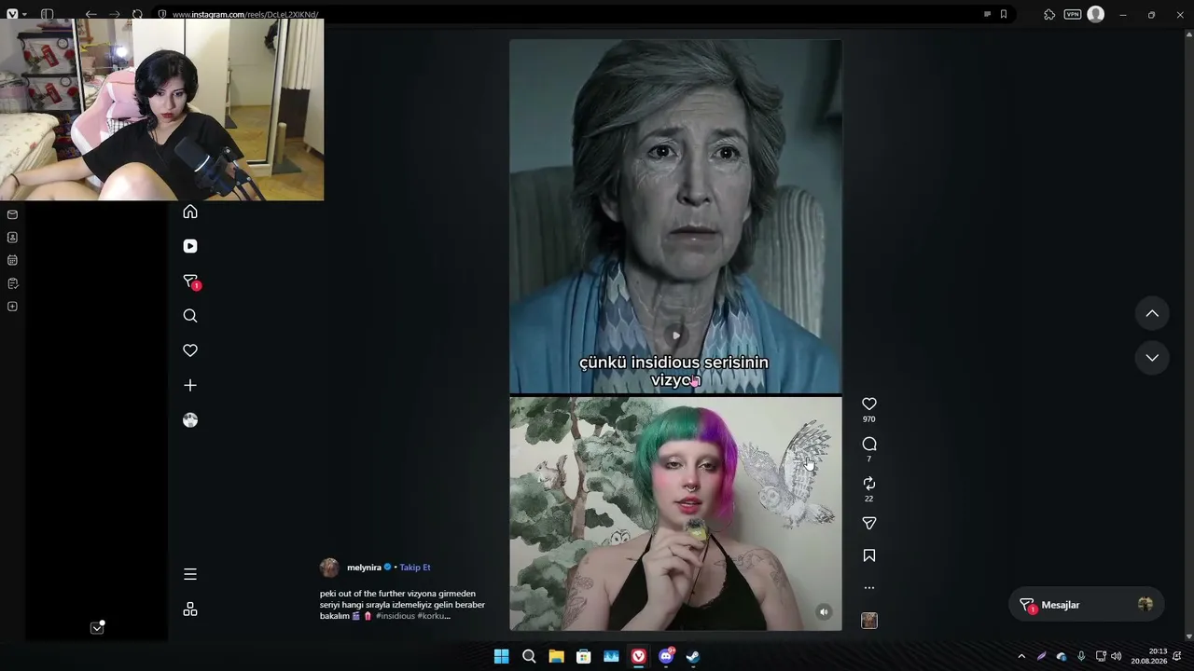Open reader view from address bar
1194x671 pixels.
(987, 14)
